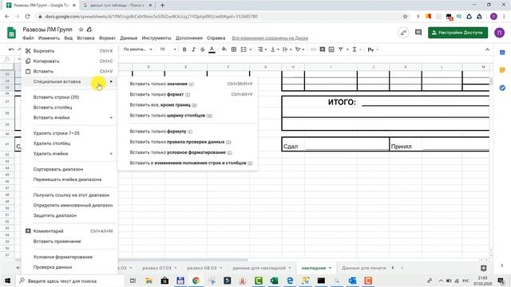Open the Calendar side panel icon

[502, 53]
